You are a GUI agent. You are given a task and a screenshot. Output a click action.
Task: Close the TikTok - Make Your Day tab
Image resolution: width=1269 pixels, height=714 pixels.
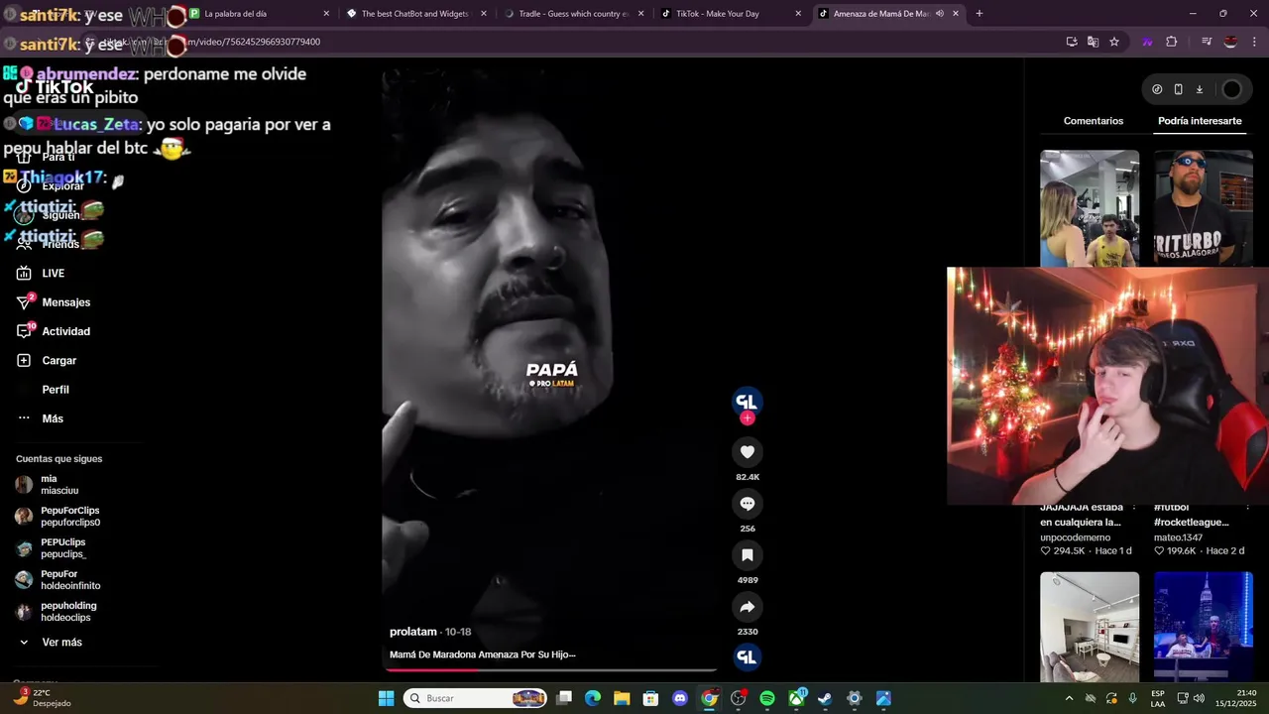point(798,14)
